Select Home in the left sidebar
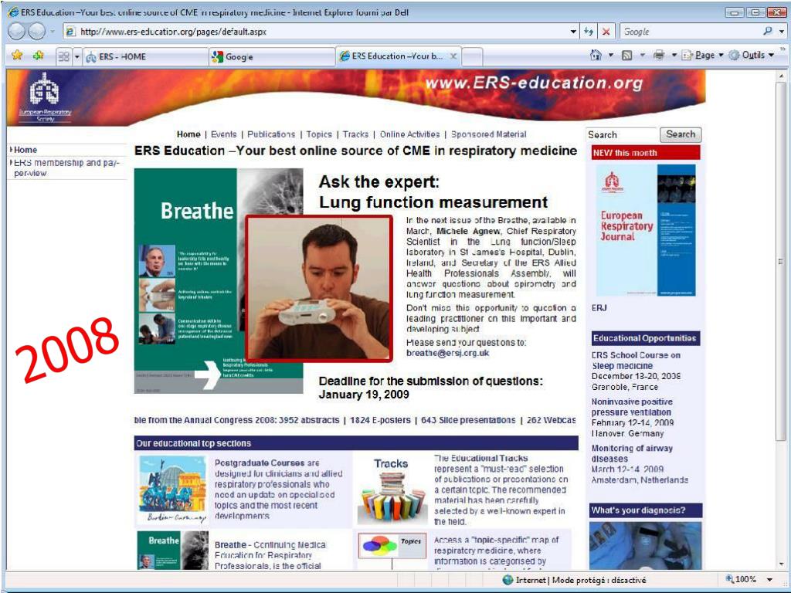791x593 pixels. pyautogui.click(x=25, y=150)
